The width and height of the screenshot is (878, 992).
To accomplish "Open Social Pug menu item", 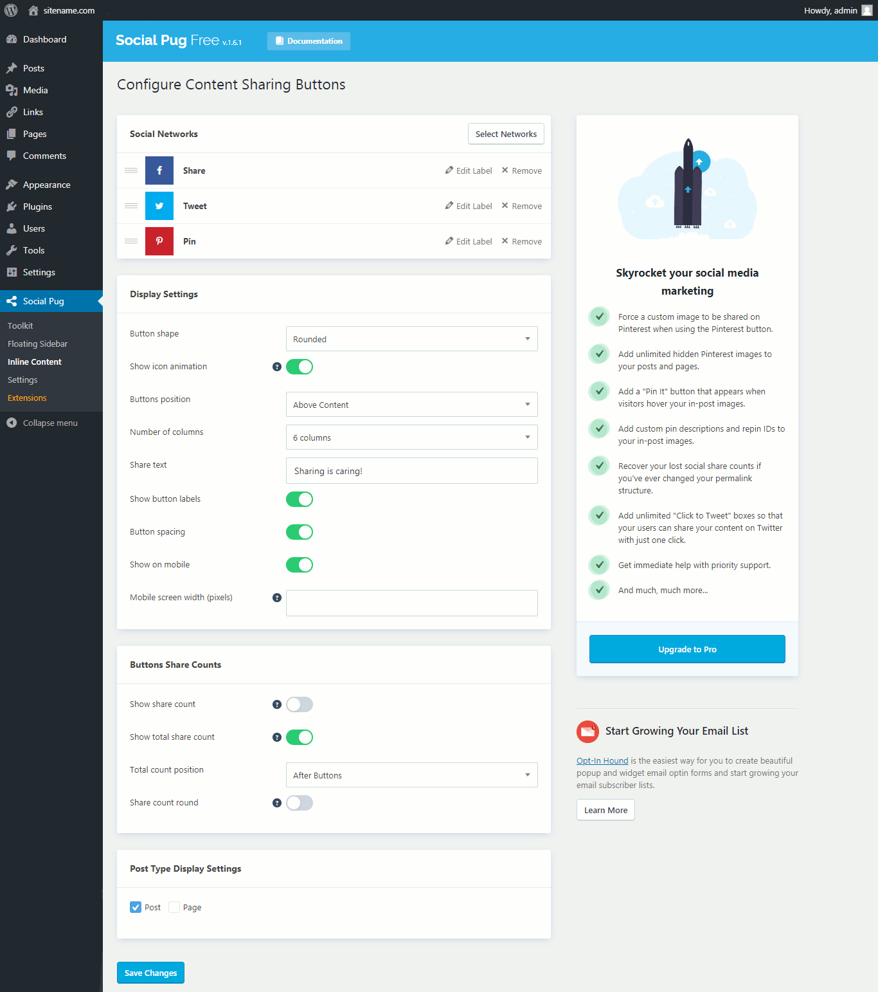I will [x=51, y=301].
